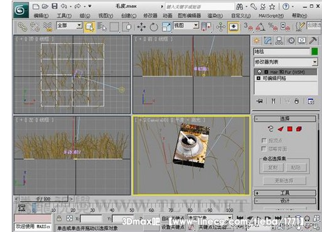Click the 设置关键点 Set Key button
The width and height of the screenshot is (322, 232).
[x=173, y=227]
